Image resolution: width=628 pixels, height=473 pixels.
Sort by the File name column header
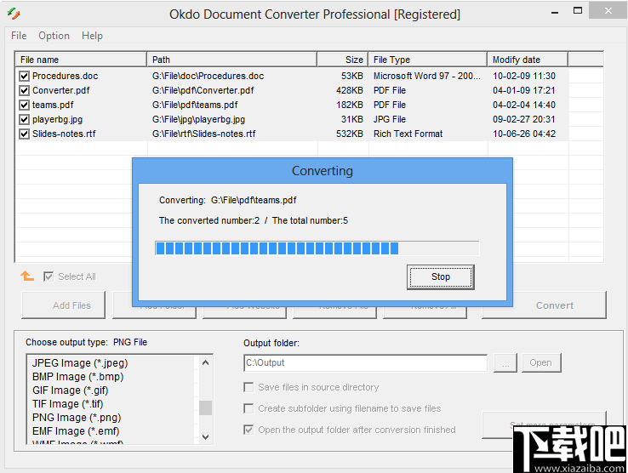pyautogui.click(x=81, y=60)
